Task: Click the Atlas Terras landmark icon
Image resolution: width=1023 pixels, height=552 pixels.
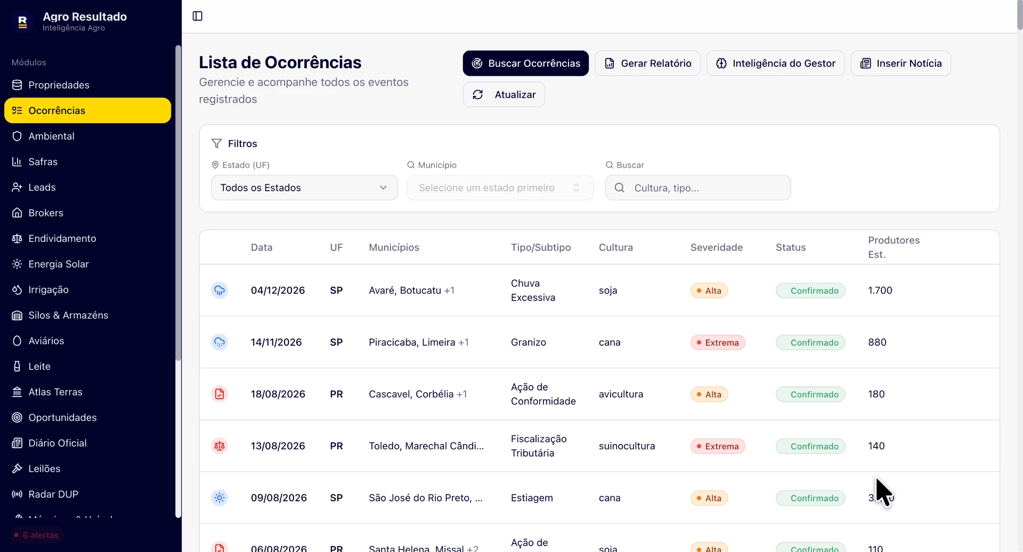Action: click(x=17, y=392)
